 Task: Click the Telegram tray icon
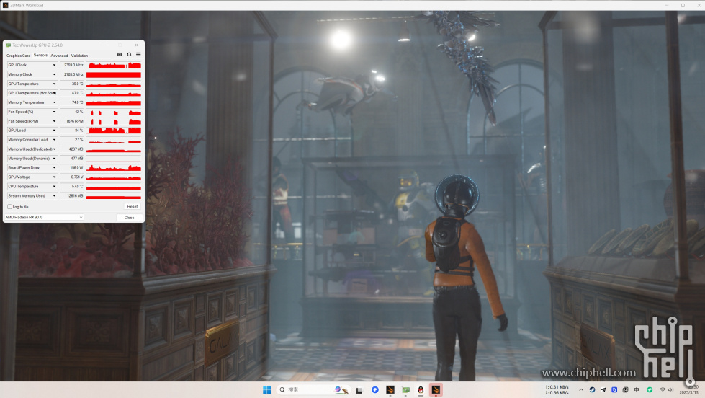[x=603, y=390]
